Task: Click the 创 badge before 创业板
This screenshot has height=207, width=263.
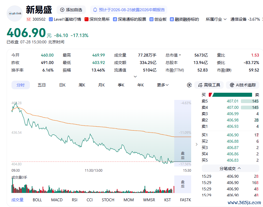Action: (x=151, y=19)
